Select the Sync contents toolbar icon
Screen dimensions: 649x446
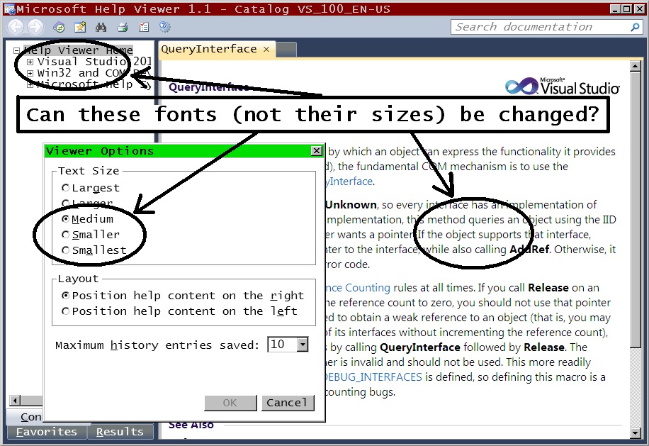(58, 27)
